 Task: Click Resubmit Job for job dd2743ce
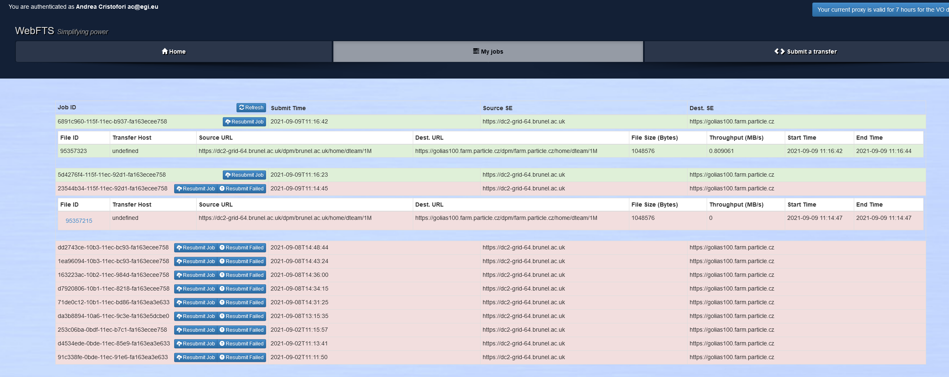196,248
